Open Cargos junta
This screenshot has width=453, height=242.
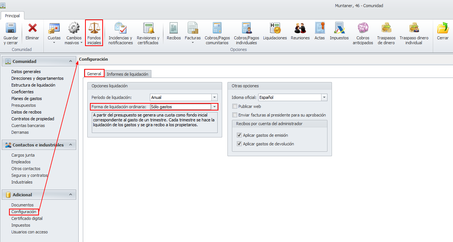click(x=23, y=155)
